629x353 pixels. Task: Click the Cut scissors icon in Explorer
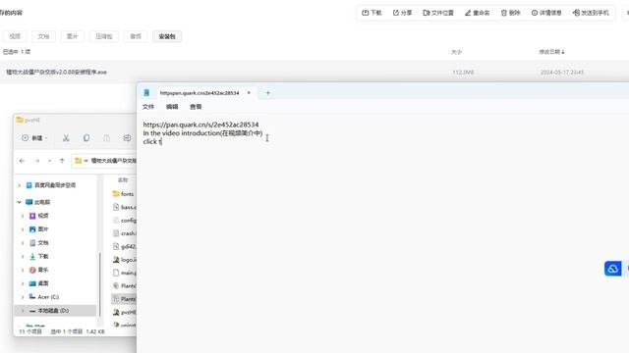tap(66, 138)
